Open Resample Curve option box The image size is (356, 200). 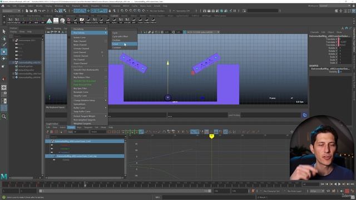pyautogui.click(x=106, y=92)
